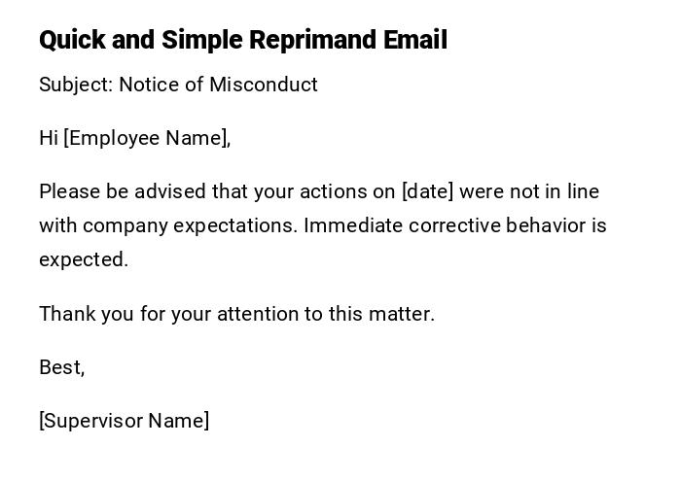681x481 pixels.
Task: Click the word "expected." ending the paragraph
Action: [84, 259]
